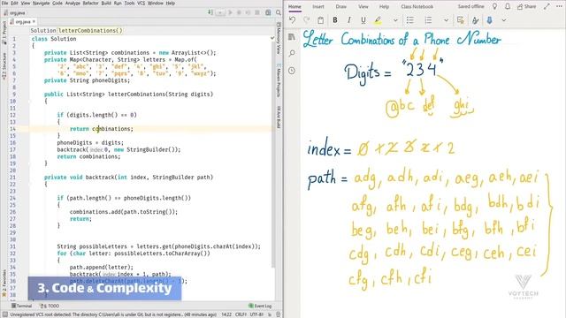
Task: Click the Share button in OneNote
Action: point(527,6)
